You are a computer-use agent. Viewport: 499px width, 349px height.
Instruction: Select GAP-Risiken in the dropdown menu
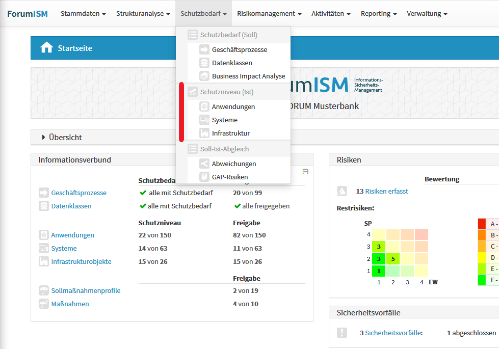tap(230, 177)
